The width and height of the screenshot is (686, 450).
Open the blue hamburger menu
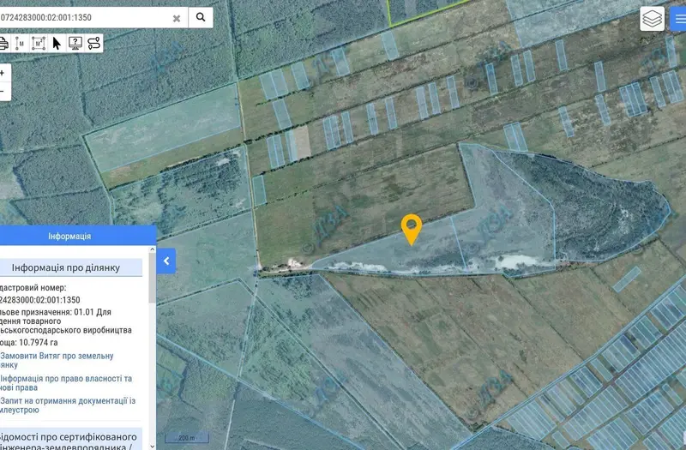678,18
